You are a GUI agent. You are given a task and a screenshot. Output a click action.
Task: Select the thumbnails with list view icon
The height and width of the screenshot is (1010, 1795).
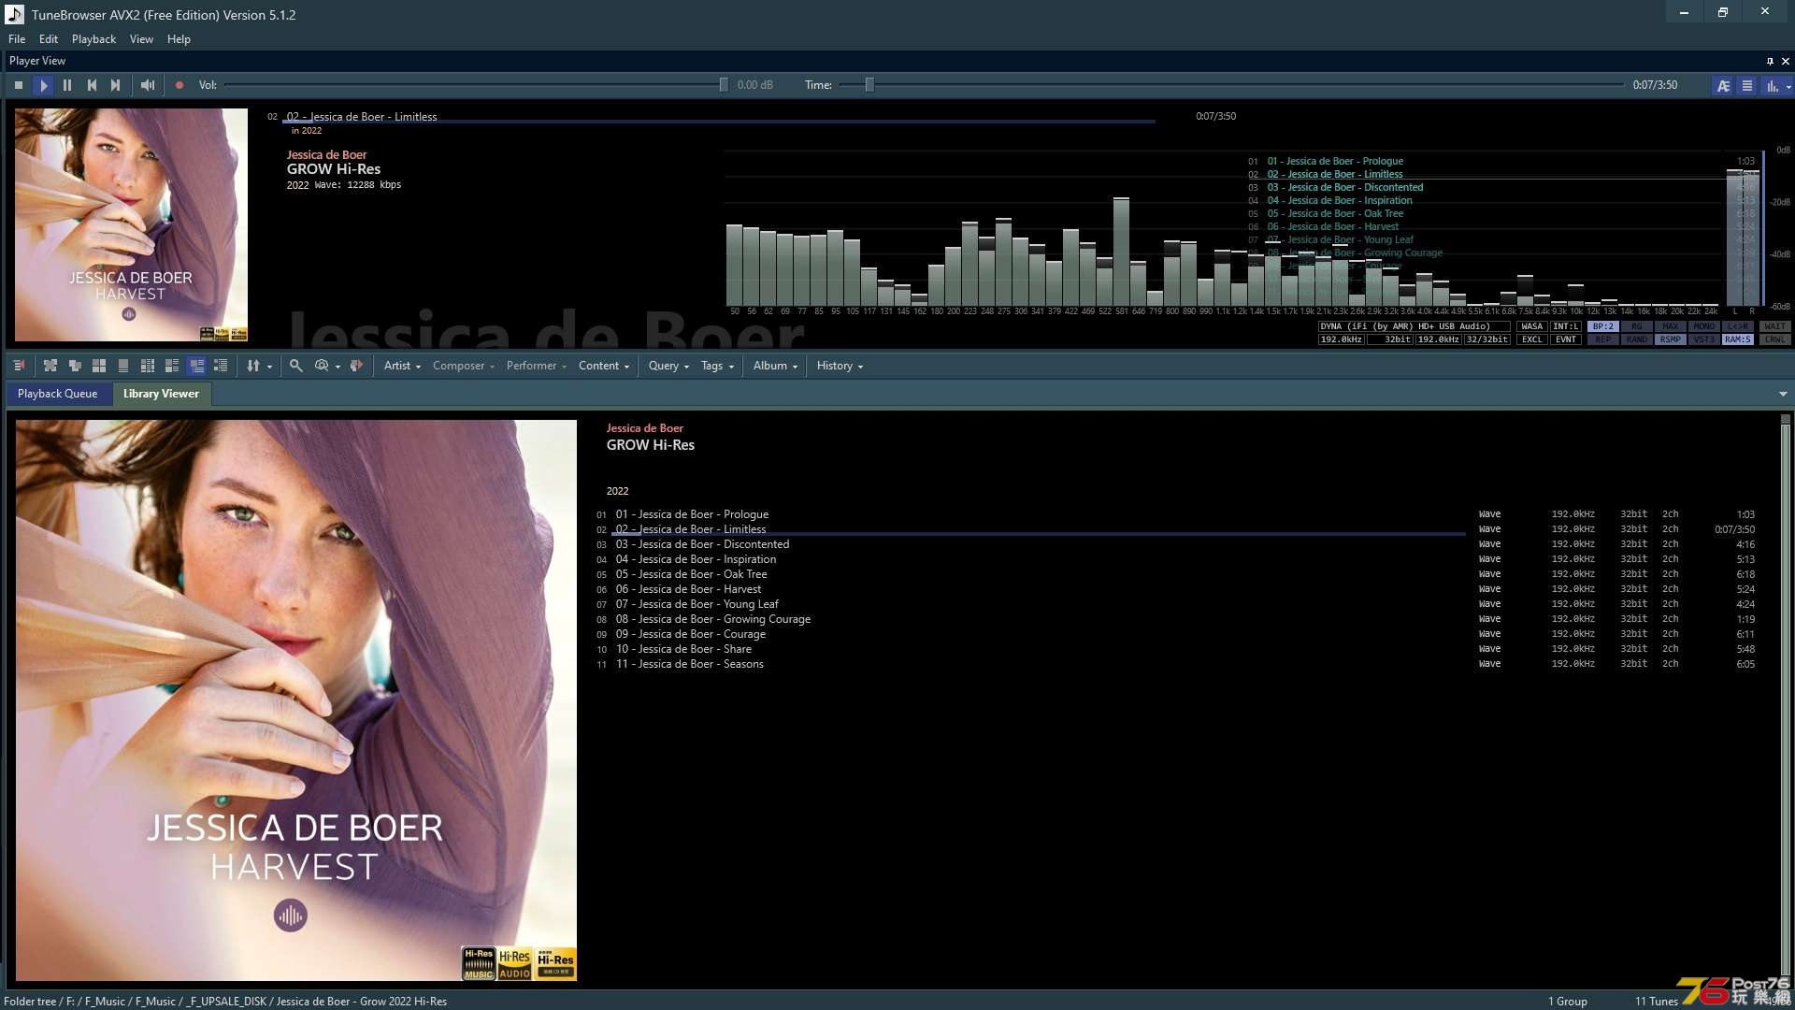(172, 366)
